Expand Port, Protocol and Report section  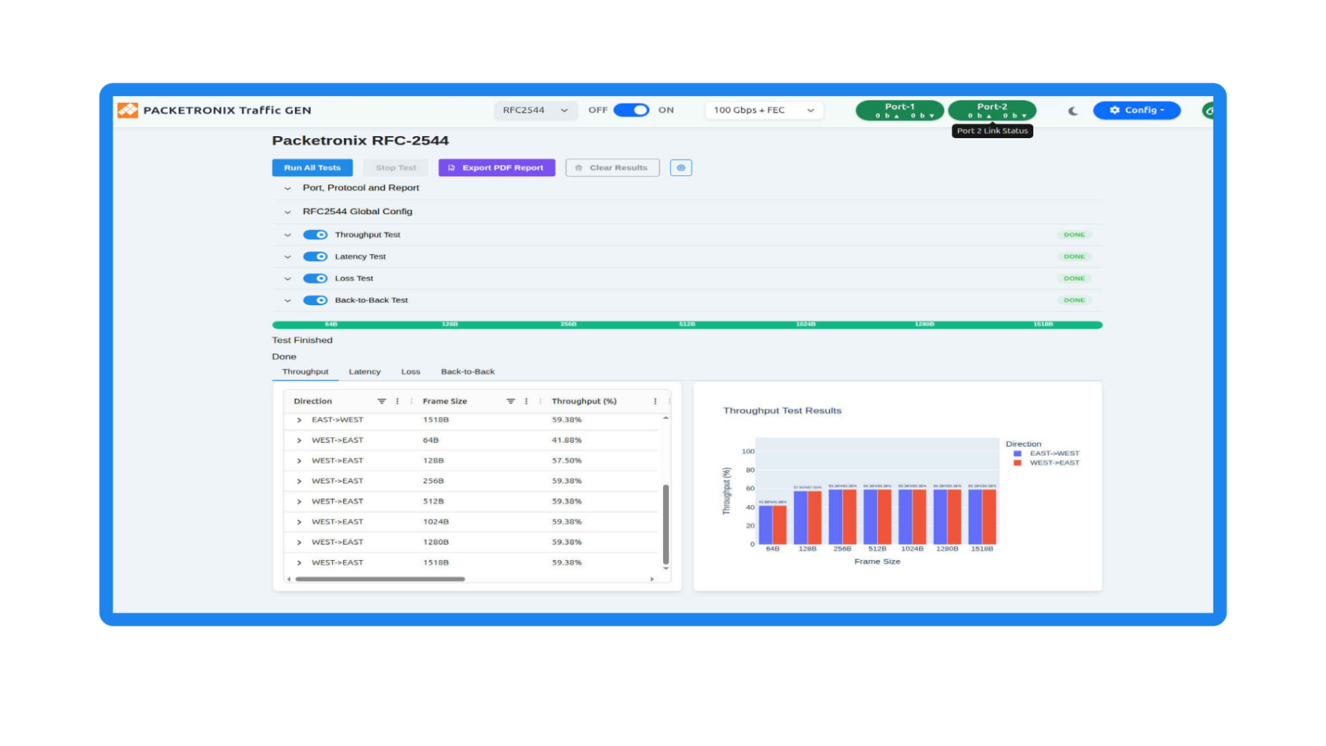[287, 188]
